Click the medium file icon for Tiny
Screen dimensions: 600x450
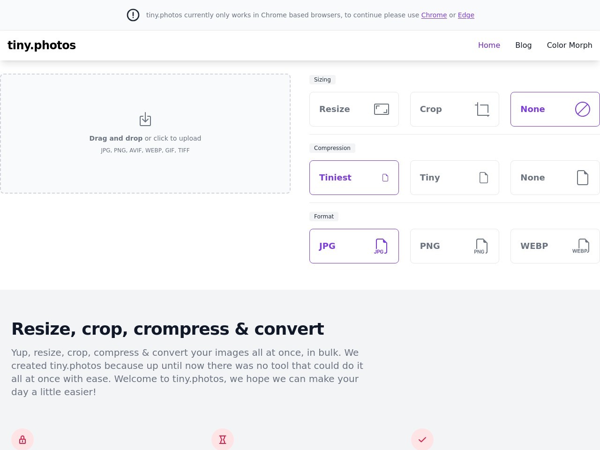click(x=484, y=178)
